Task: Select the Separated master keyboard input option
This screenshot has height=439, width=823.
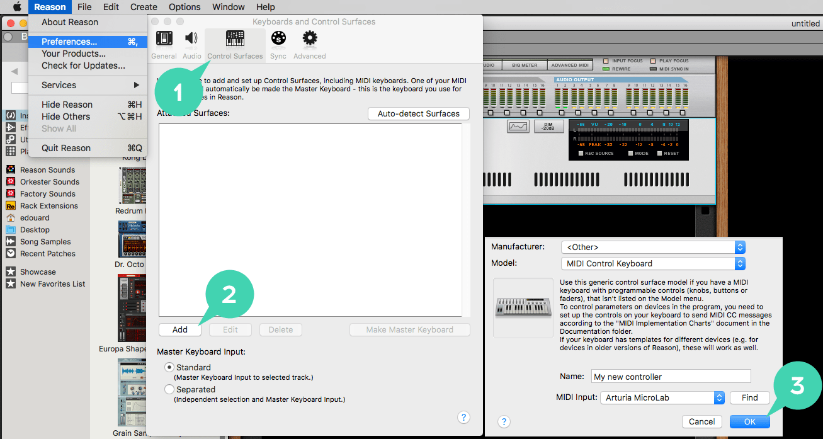Action: pyautogui.click(x=169, y=389)
